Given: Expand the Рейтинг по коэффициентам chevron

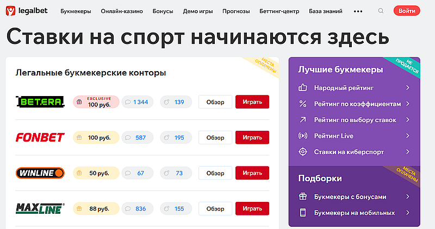Looking at the screenshot, I should [x=407, y=104].
